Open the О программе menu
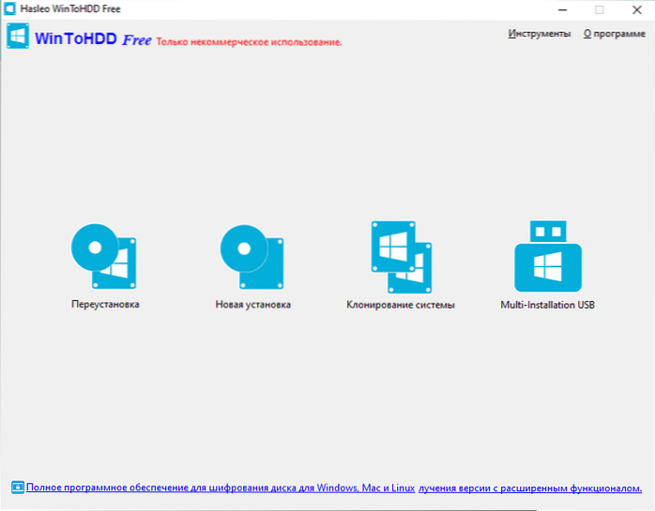The height and width of the screenshot is (511, 655). [x=612, y=34]
